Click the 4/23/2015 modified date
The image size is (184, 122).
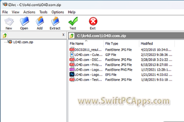(x=156, y=50)
